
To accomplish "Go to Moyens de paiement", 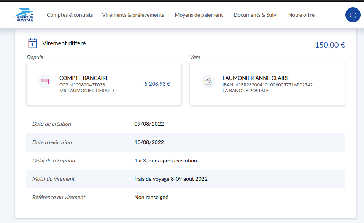I will (199, 15).
